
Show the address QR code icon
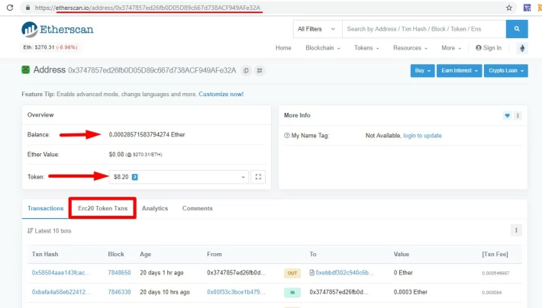(260, 70)
